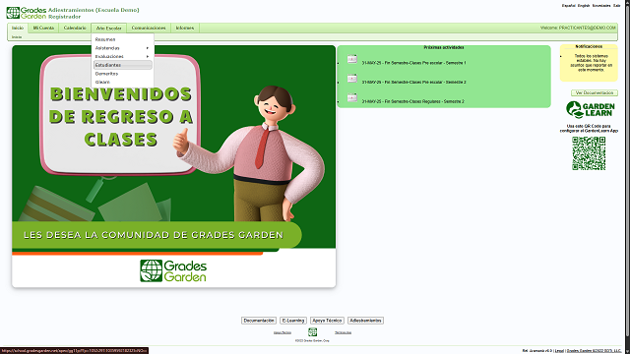The image size is (630, 354).
Task: Click the scrollbar down arrow
Action: tap(627, 351)
